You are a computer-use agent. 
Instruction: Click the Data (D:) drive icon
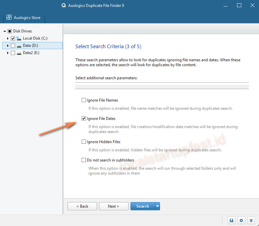[x=19, y=46]
